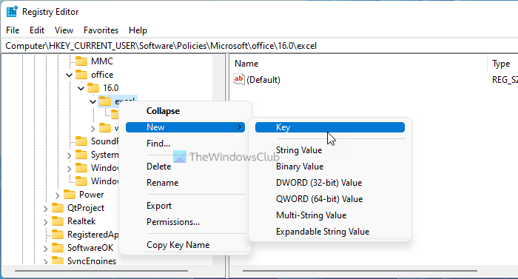
Task: Click the RegisteredAp folder icon
Action: tap(58, 235)
